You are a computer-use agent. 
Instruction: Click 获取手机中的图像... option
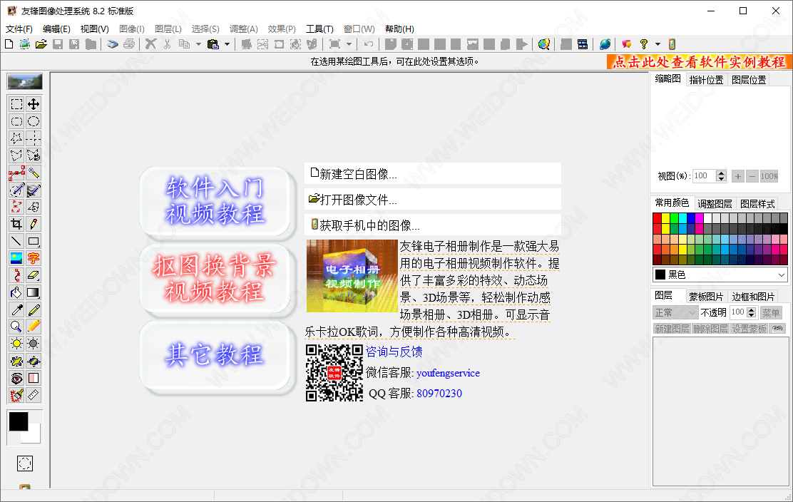(x=433, y=225)
